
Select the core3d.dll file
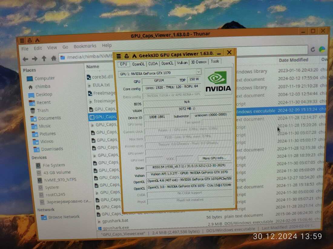100,77
